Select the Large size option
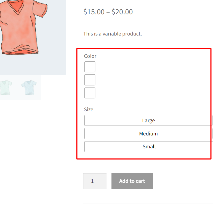This screenshot has width=213, height=207. (148, 121)
